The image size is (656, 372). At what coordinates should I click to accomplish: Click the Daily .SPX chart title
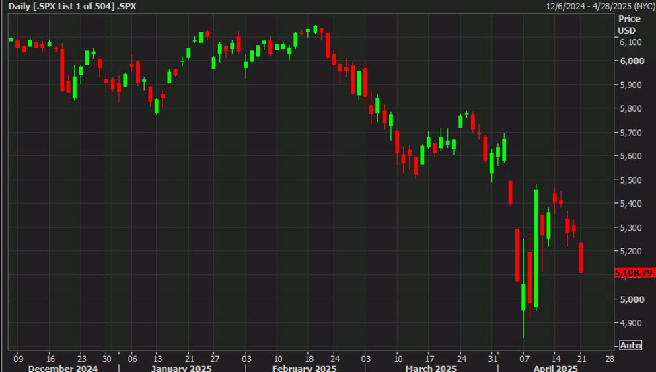[73, 6]
